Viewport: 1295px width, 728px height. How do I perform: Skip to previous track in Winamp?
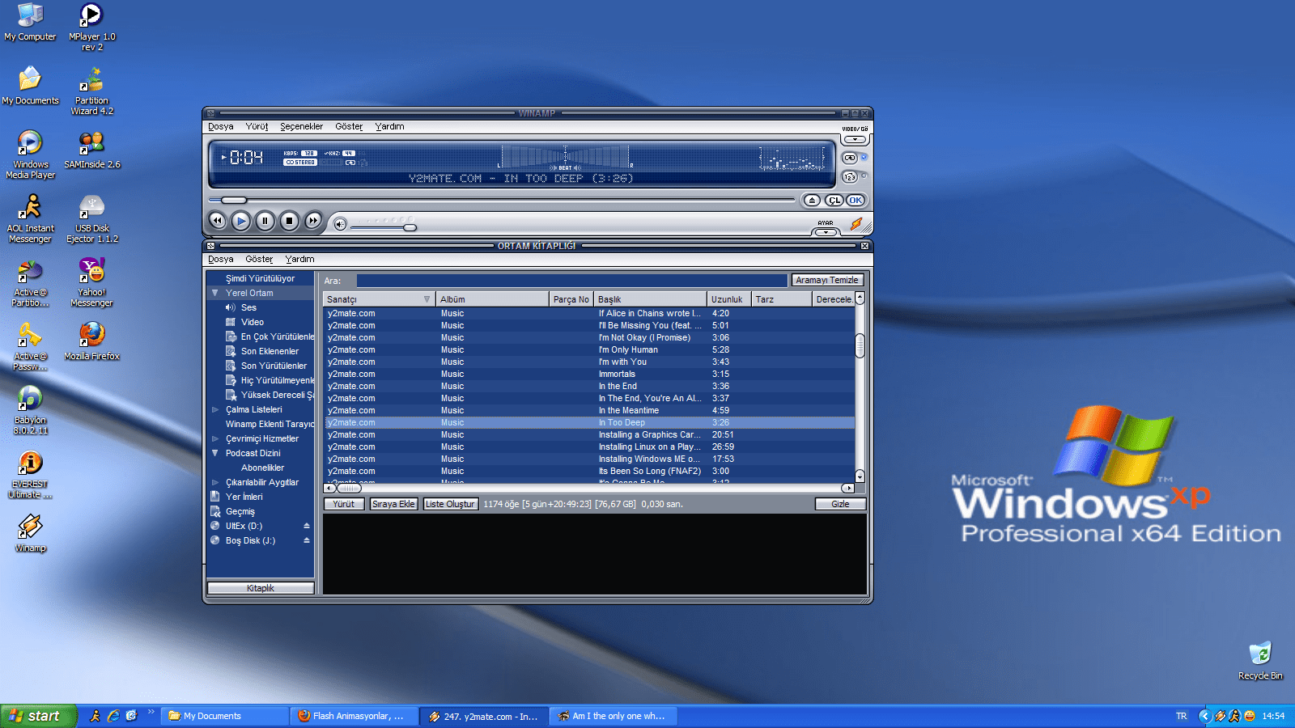coord(217,220)
